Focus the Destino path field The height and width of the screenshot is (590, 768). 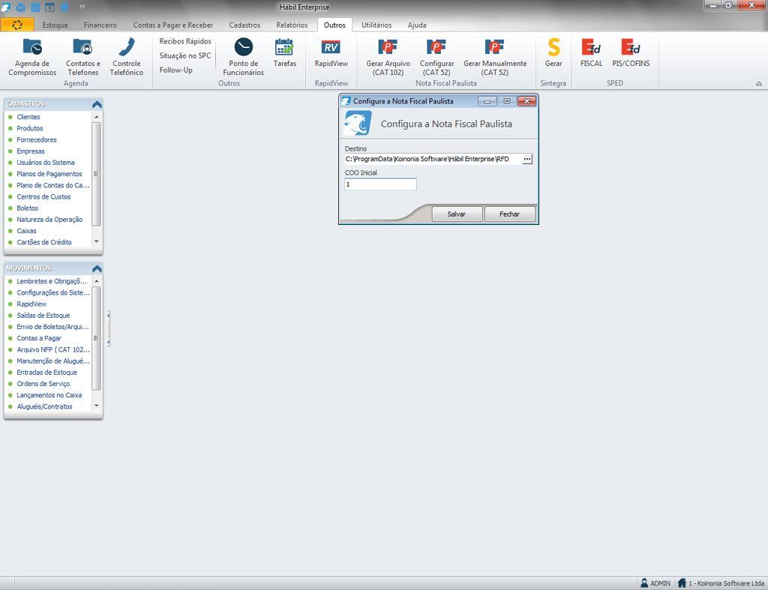[x=433, y=159]
